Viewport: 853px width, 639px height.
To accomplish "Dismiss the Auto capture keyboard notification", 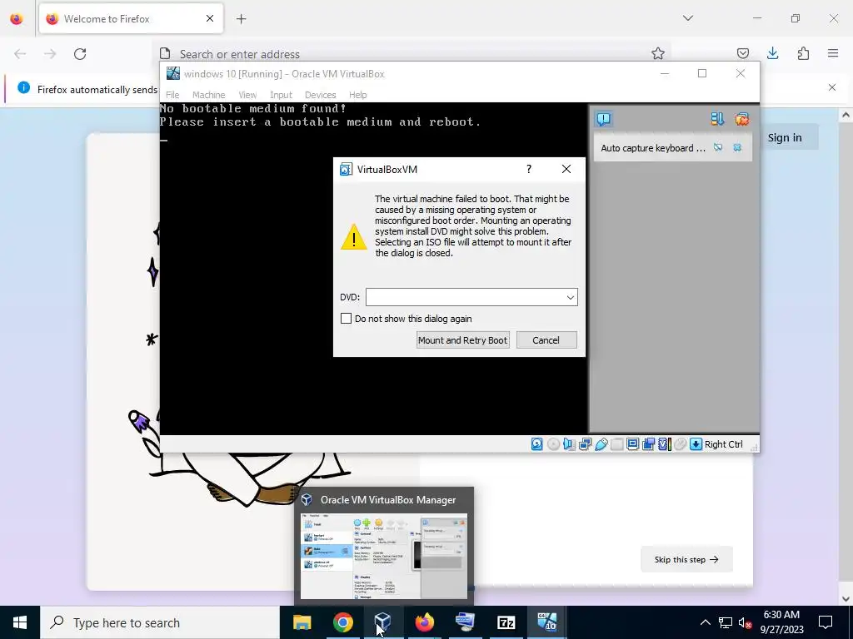I will pos(737,148).
